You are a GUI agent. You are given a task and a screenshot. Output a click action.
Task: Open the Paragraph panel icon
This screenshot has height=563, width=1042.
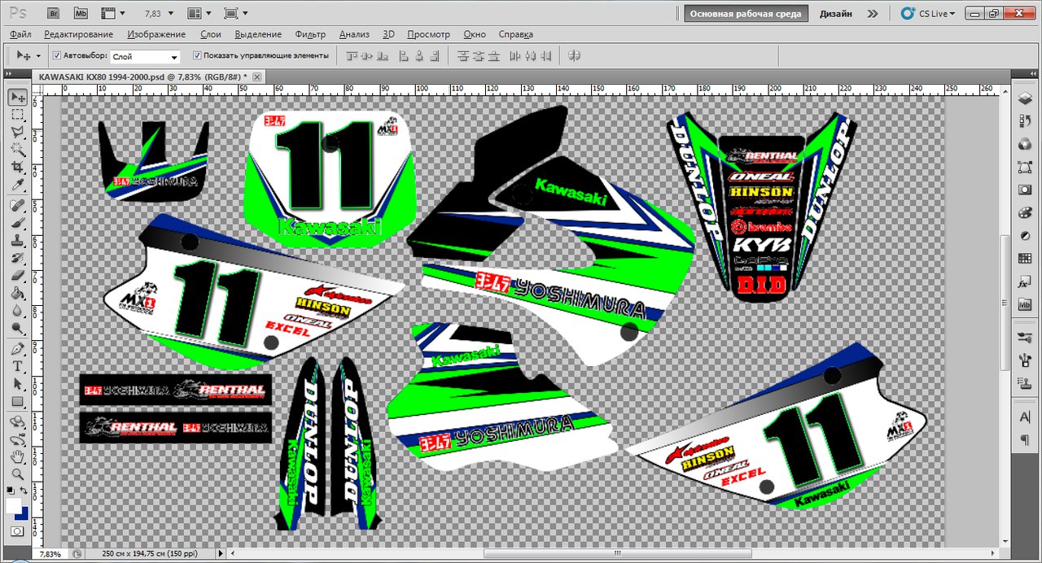[x=1025, y=439]
